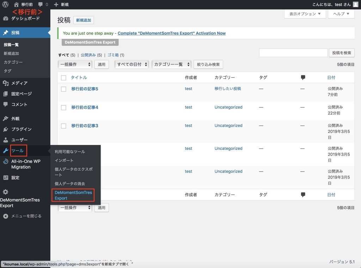Screen dimensions: 361x268
Task: Click comment bubble icon in table footer
Action: [303, 195]
